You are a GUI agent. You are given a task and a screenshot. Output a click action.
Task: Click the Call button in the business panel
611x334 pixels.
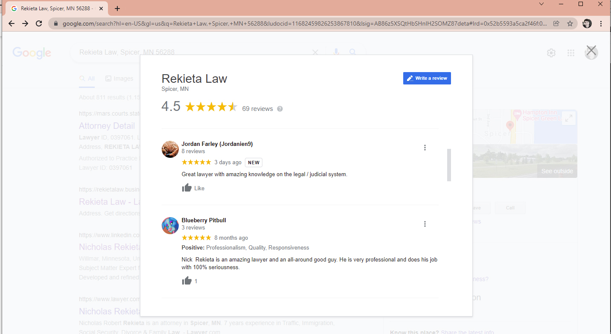510,208
